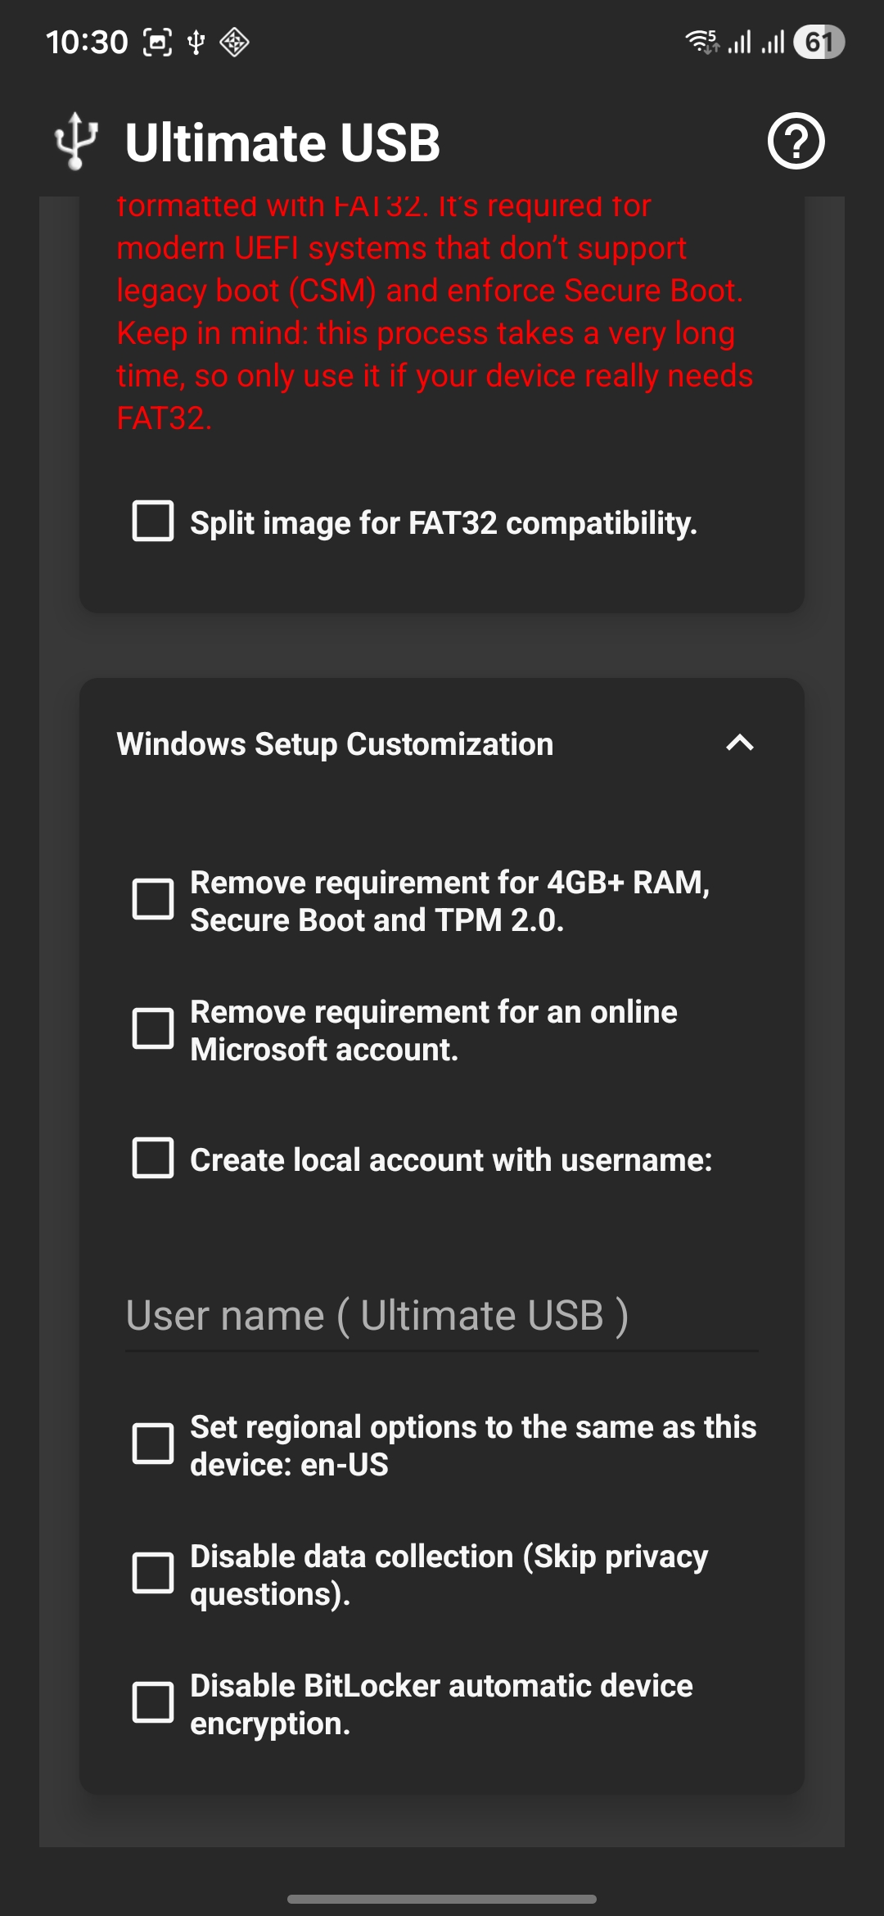Enable Split image for FAT32 compatibility
This screenshot has width=884, height=1916.
pos(153,522)
